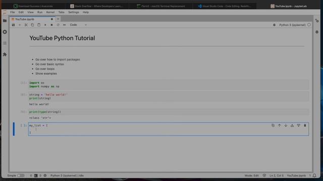Open the Help menu
Image resolution: width=323 pixels, height=181 pixels.
tap(85, 12)
